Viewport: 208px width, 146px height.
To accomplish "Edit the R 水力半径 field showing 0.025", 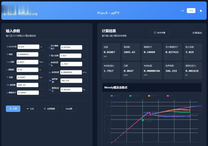I will click(28, 47).
